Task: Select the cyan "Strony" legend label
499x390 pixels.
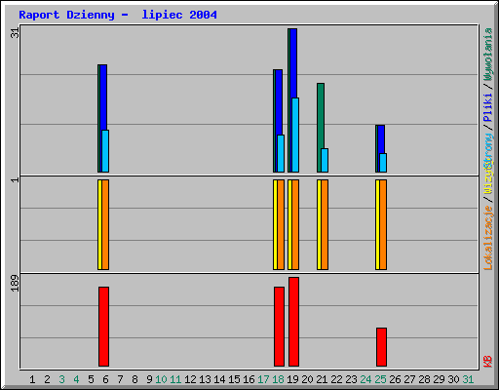Action: click(x=488, y=150)
